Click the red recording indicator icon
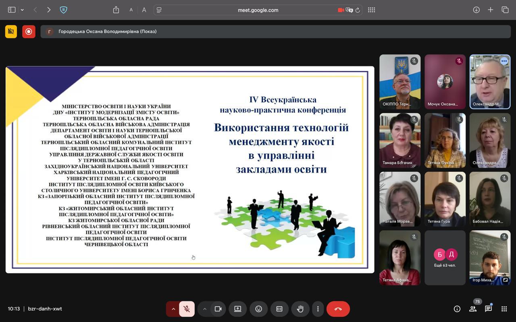 [29, 31]
